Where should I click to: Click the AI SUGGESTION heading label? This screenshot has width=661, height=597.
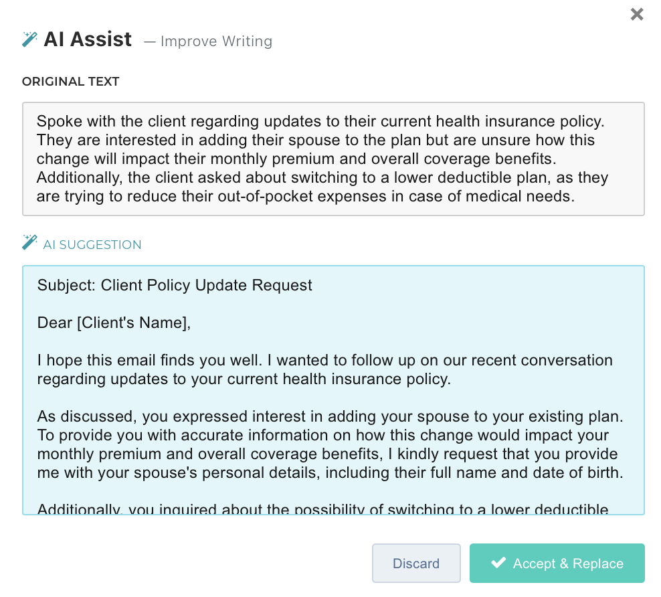92,245
